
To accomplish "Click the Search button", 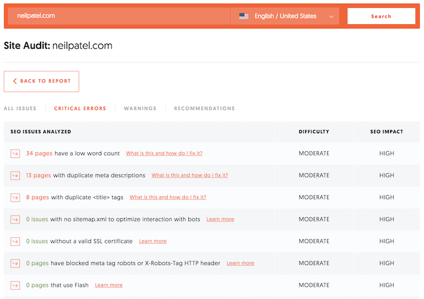I will coord(381,16).
